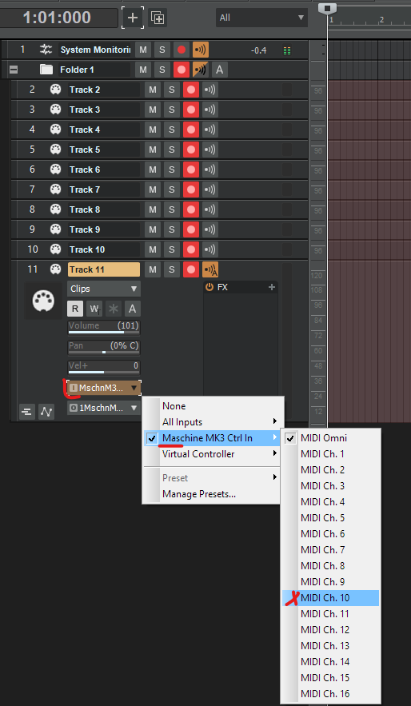Enable automation read R on Track 11

(75, 309)
